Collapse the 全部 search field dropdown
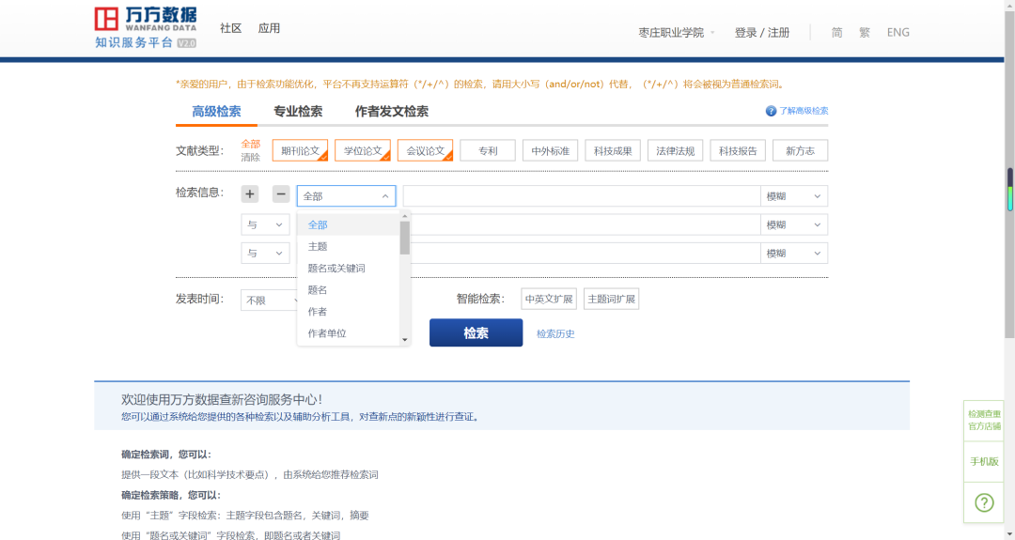Viewport: 1015px width, 540px height. click(346, 196)
